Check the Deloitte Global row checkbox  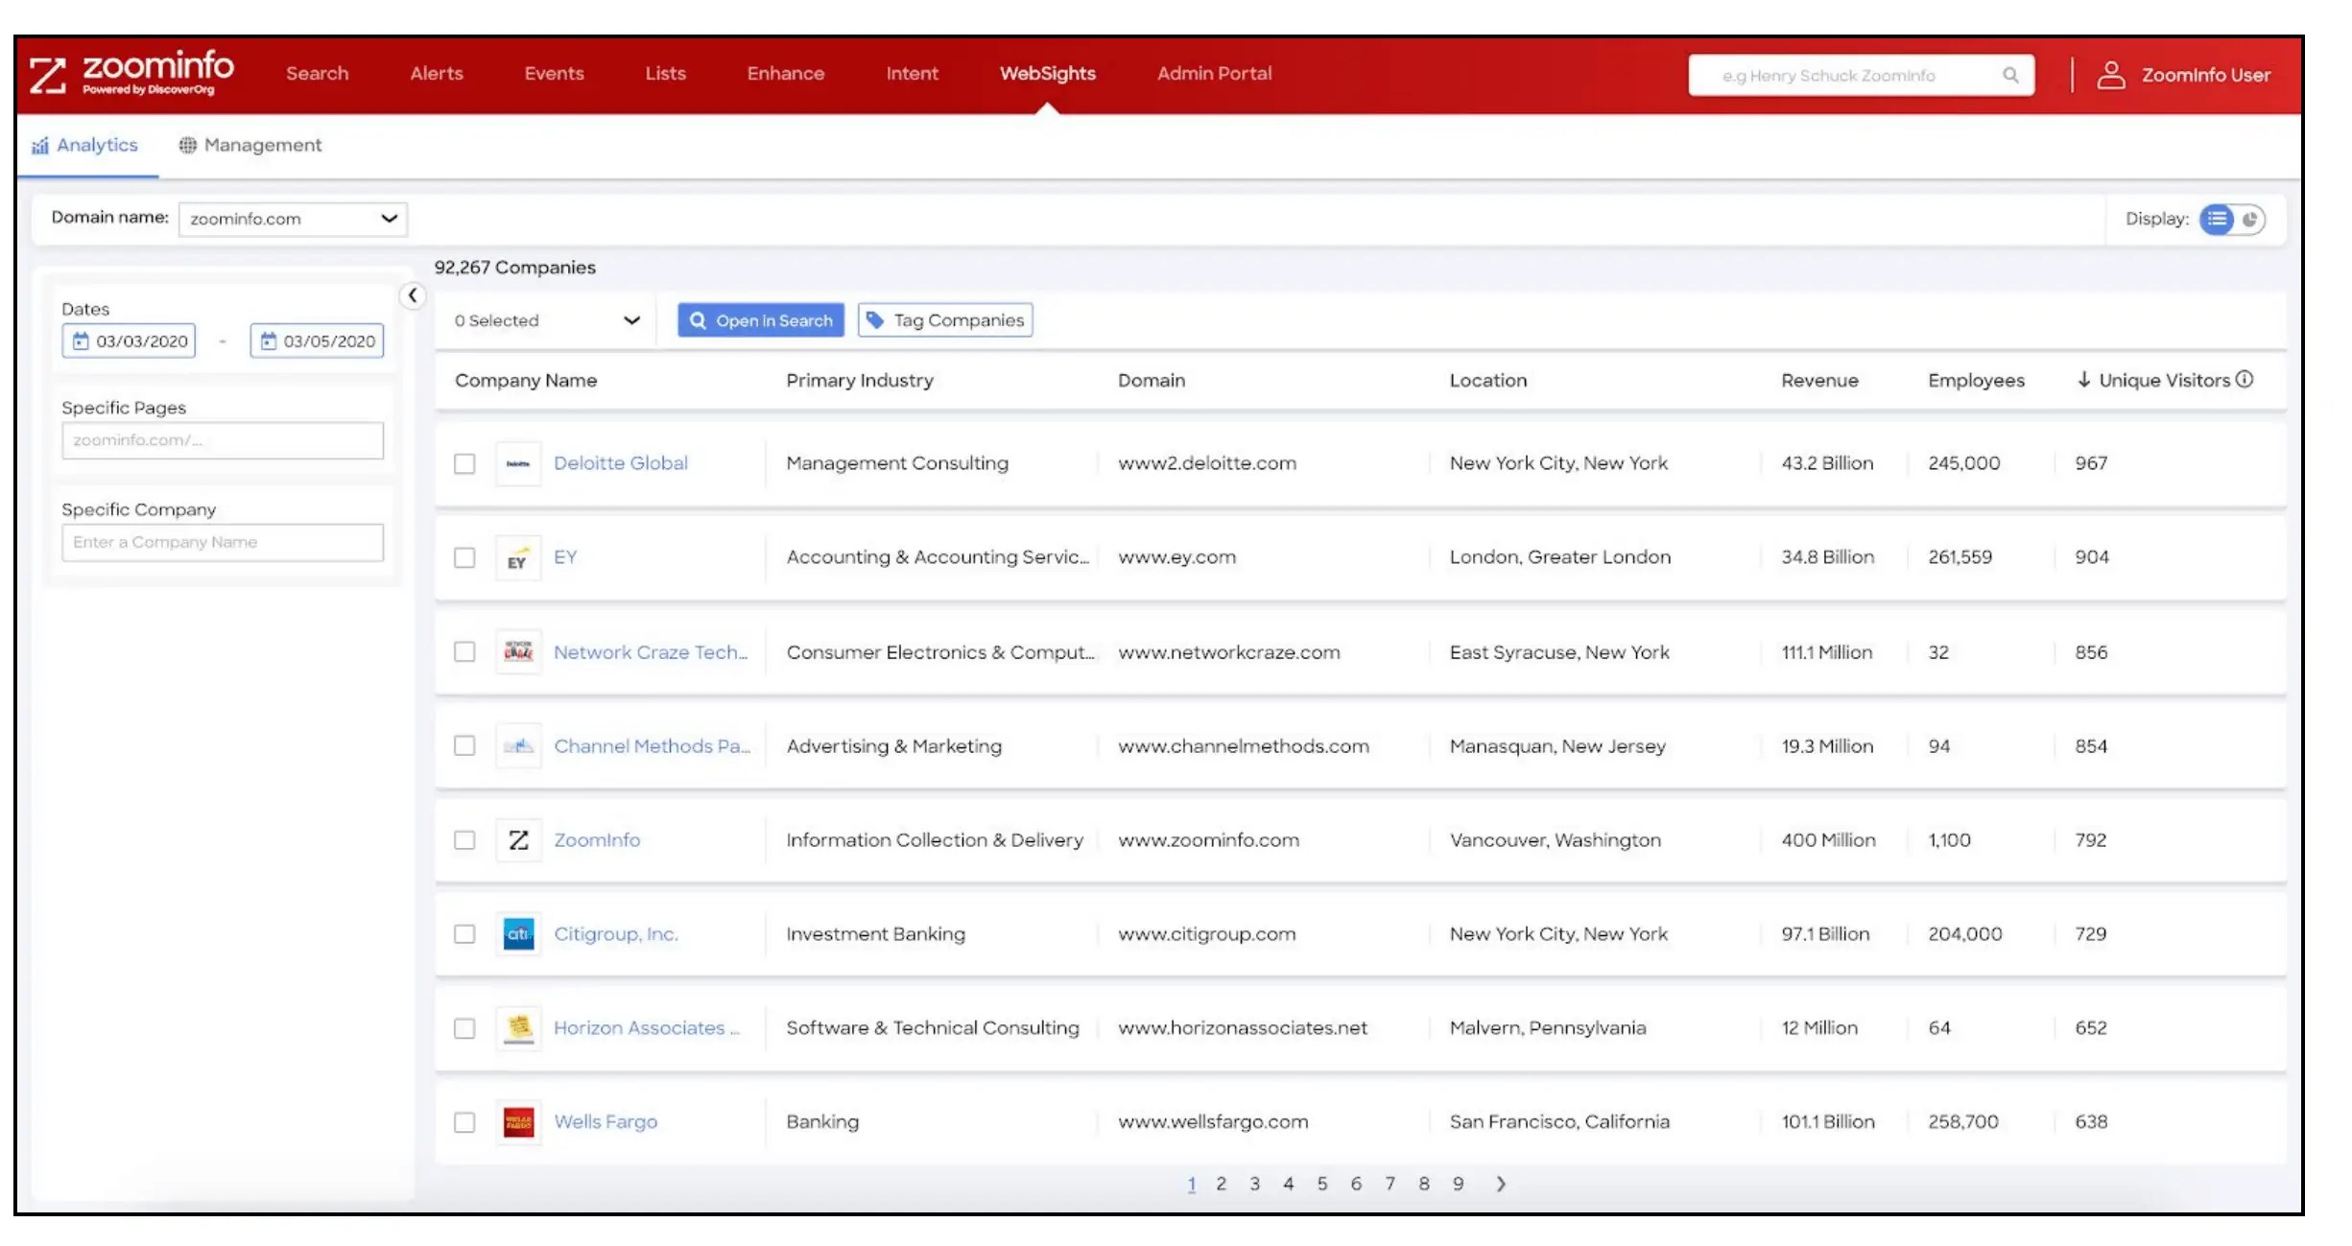[x=465, y=463]
